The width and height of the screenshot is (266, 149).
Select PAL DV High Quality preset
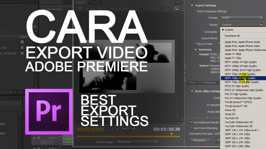(x=243, y=94)
